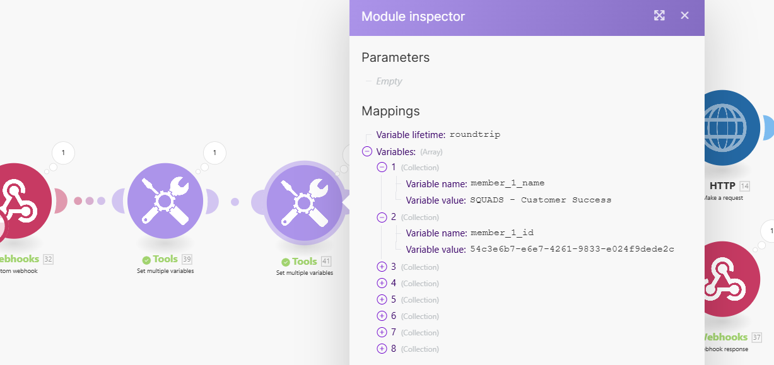The height and width of the screenshot is (365, 774).
Task: Expand collection 8 in Variables
Action: pyautogui.click(x=382, y=349)
